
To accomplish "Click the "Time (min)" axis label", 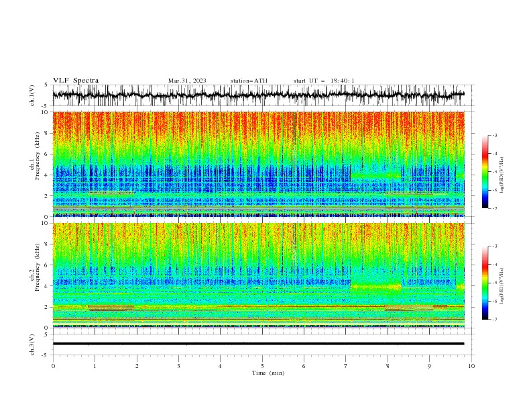I will point(268,373).
